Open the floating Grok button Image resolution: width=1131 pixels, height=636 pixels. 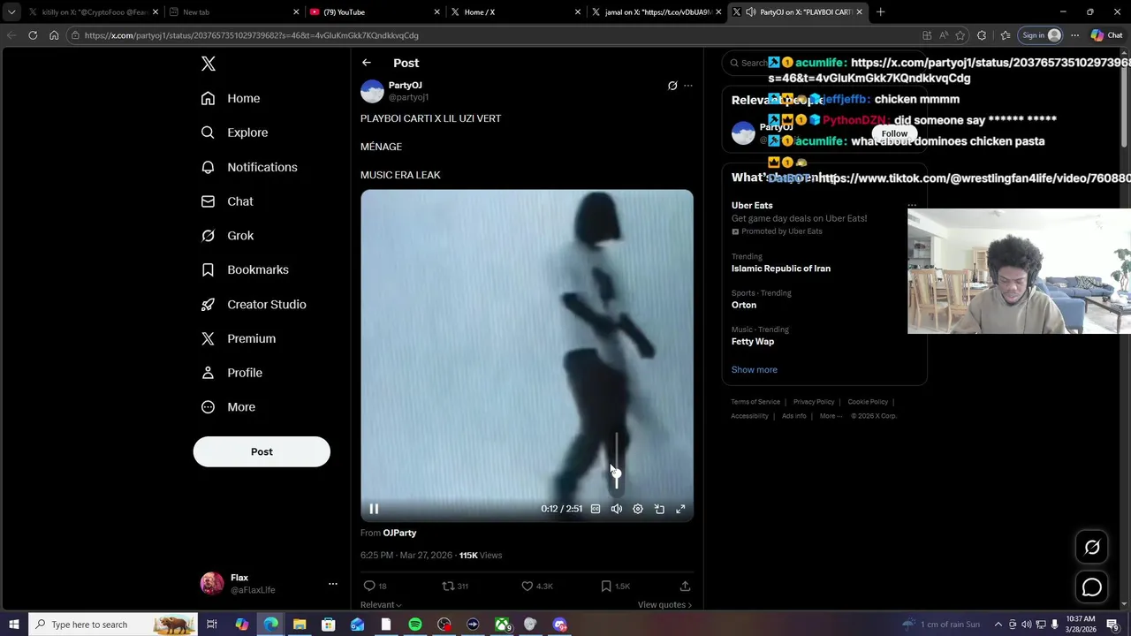[1092, 548]
